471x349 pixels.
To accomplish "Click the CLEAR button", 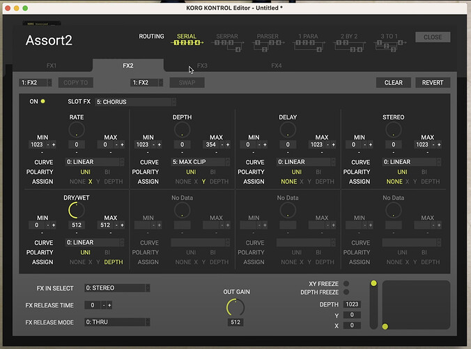I will click(394, 83).
